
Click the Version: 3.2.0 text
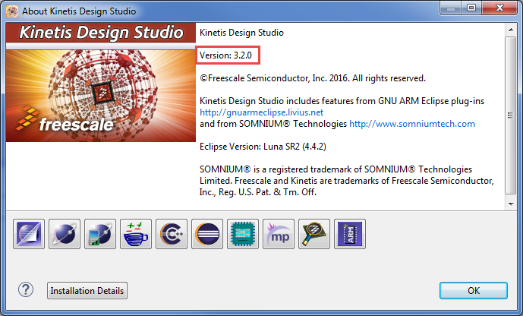pos(225,55)
